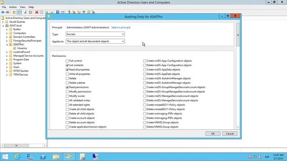Click the network monitor taskbar icon
The width and height of the screenshot is (287, 161).
[96, 157]
